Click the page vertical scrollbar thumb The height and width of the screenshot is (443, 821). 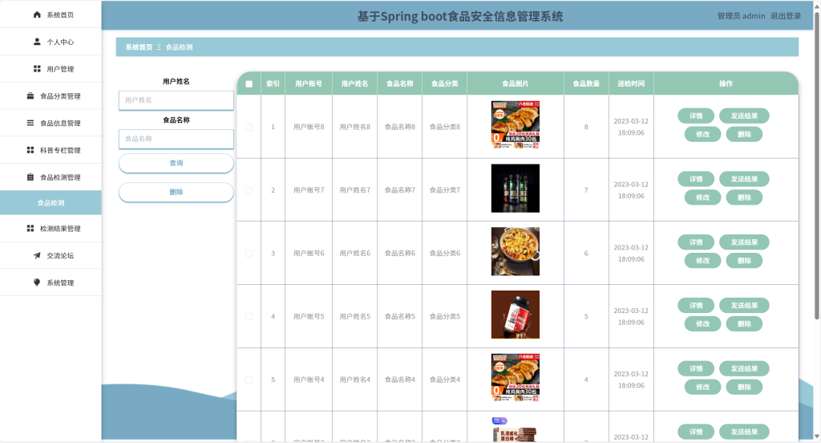pyautogui.click(x=817, y=165)
